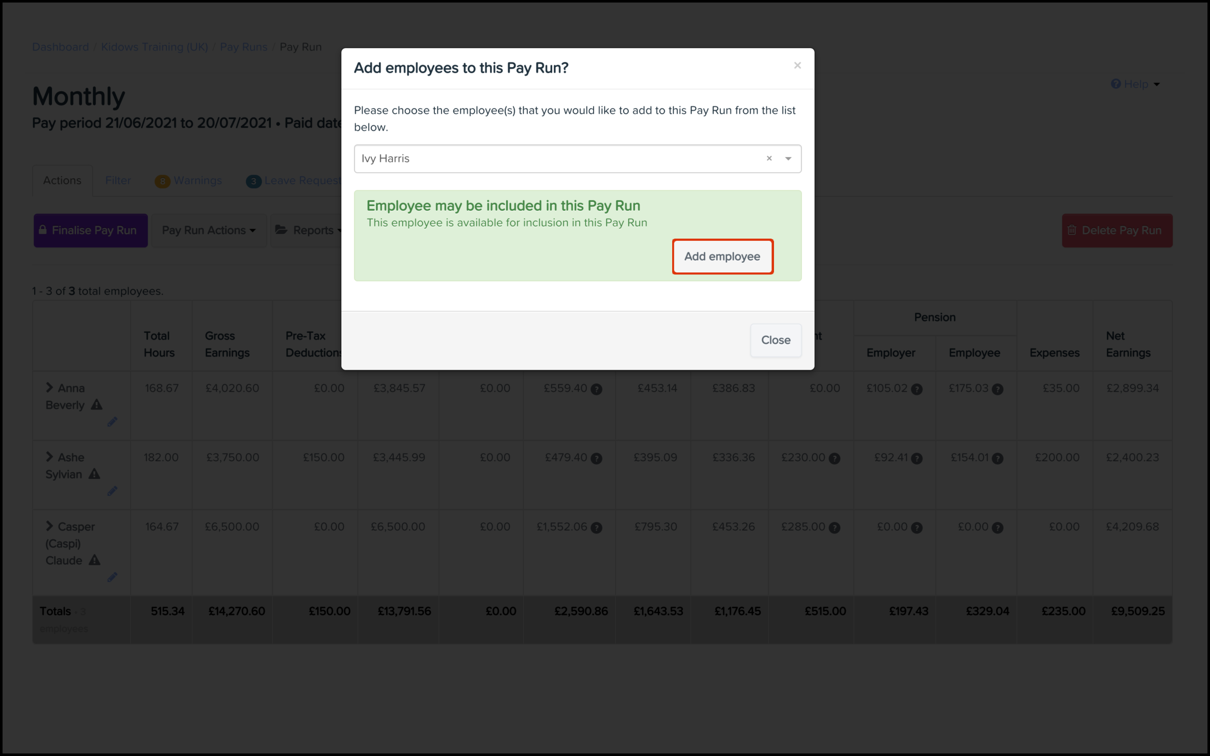Clear the selected employee Ivy Harris
This screenshot has height=756, width=1210.
769,158
